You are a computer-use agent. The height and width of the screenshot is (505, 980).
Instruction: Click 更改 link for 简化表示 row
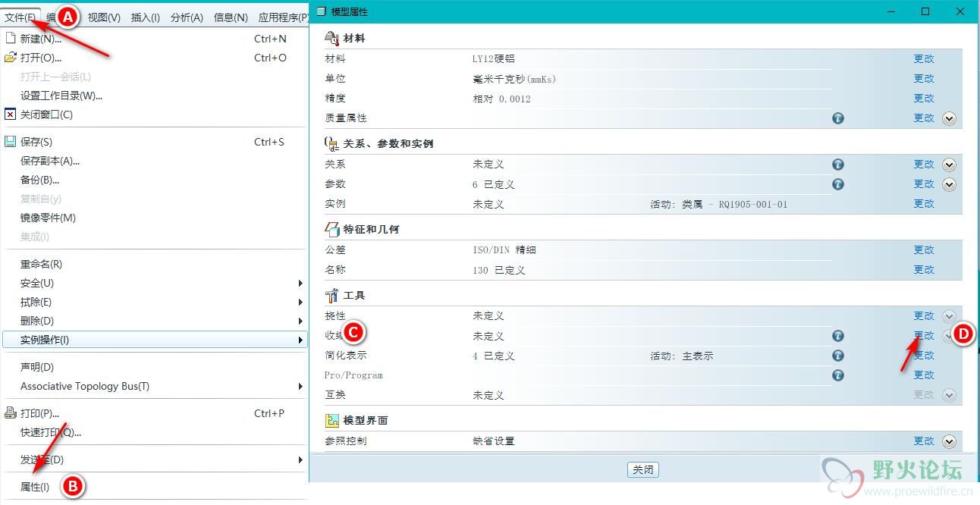[x=924, y=356]
